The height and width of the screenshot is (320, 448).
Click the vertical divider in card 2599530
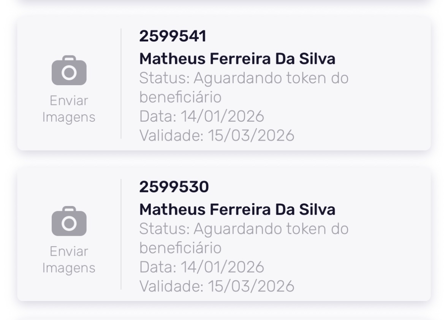pyautogui.click(x=121, y=234)
